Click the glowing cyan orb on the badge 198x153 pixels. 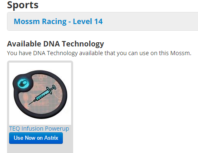(23, 83)
